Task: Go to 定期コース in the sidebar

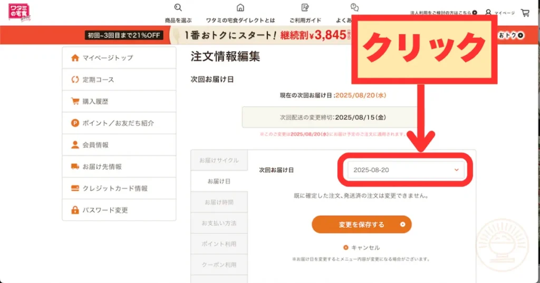Action: [119, 79]
